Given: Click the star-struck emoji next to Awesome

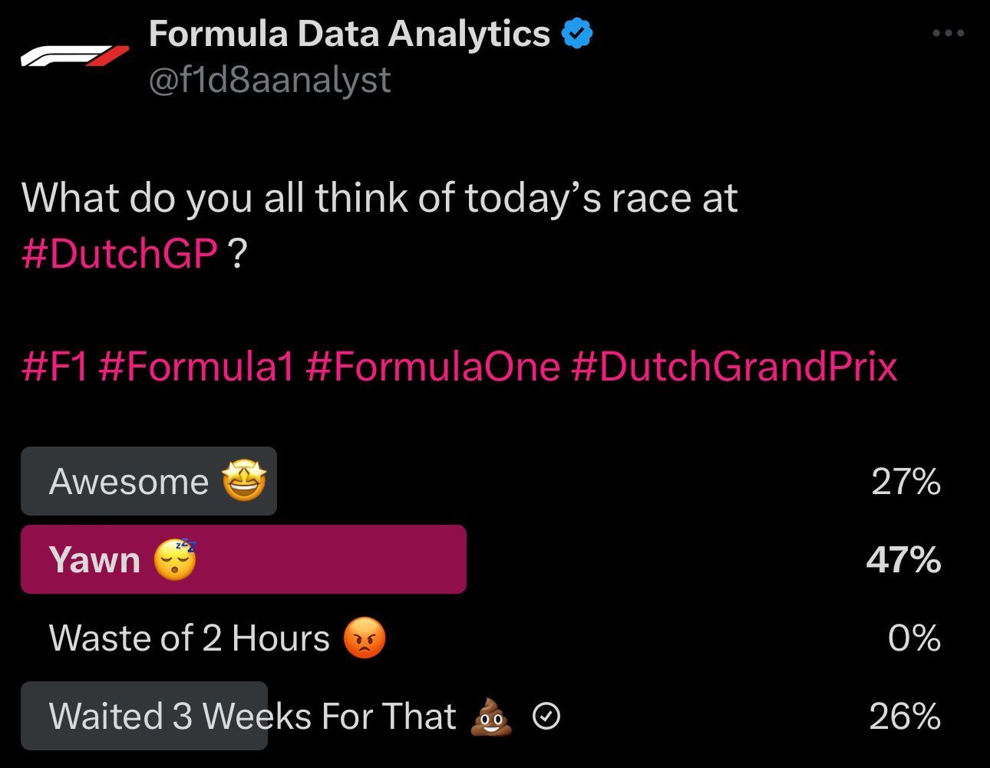Looking at the screenshot, I should (x=244, y=481).
